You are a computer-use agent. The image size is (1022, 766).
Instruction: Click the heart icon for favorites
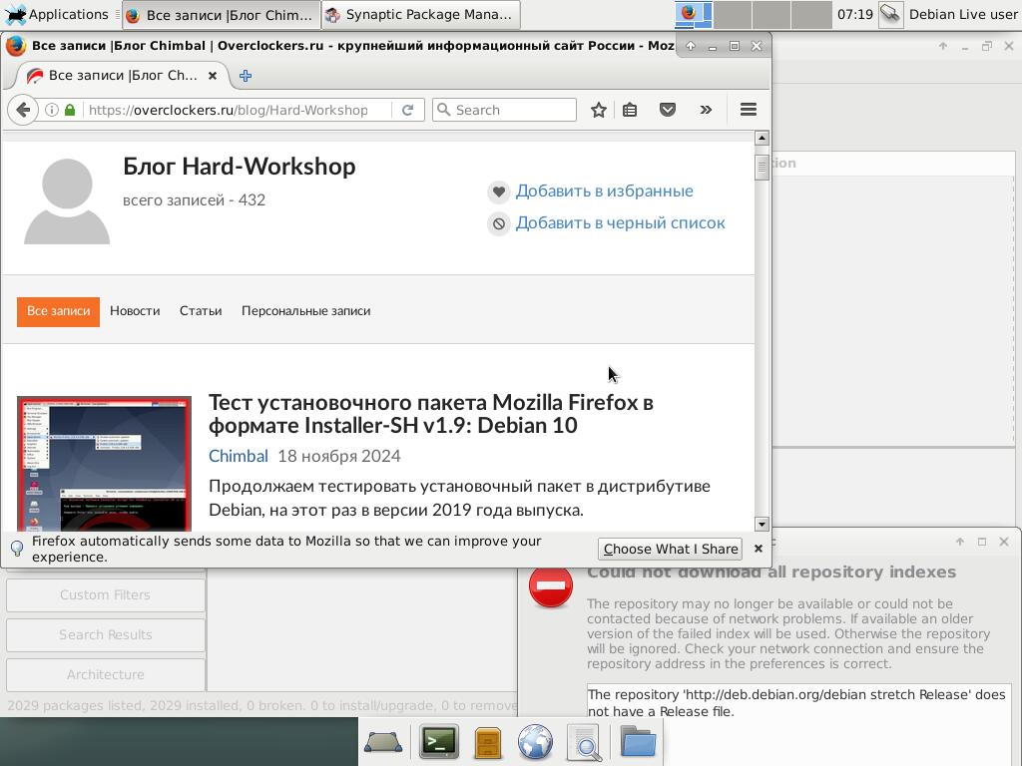(x=499, y=191)
